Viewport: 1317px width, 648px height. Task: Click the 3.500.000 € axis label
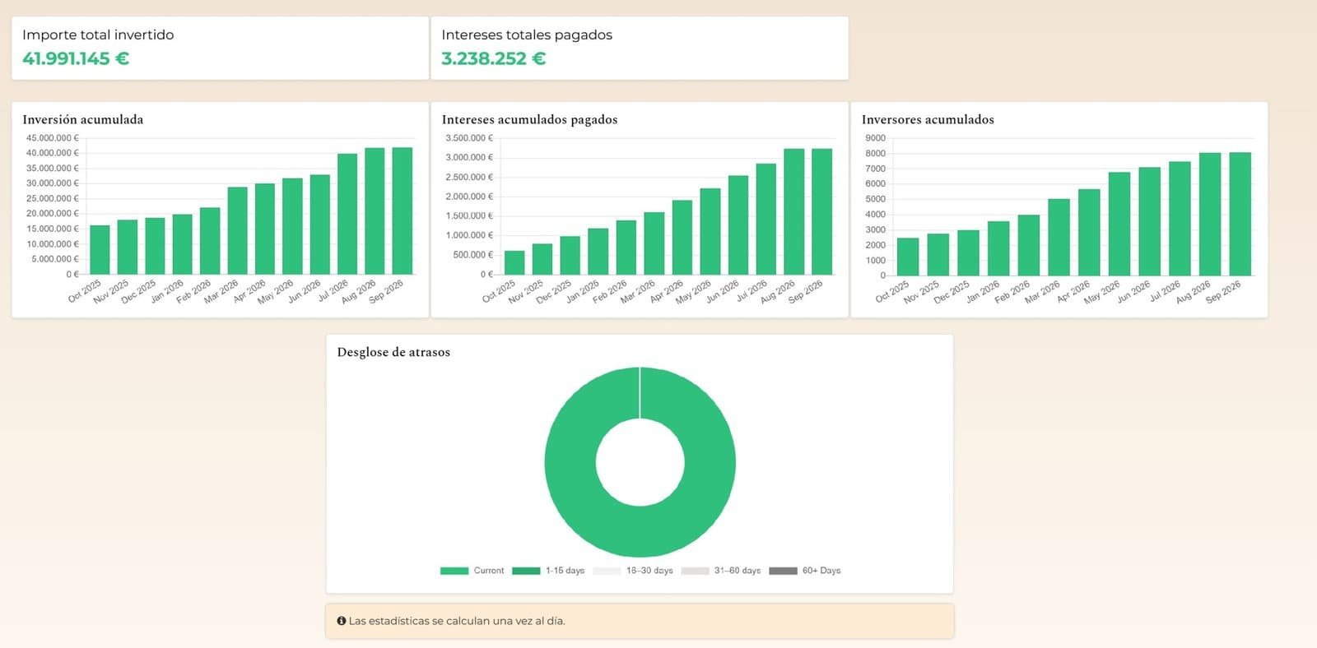coord(470,138)
